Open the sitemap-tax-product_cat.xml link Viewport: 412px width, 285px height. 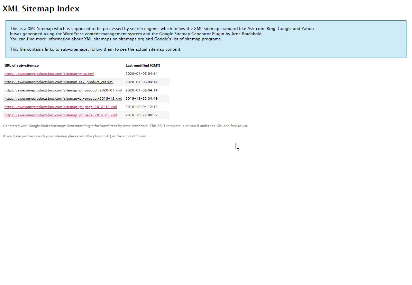click(x=59, y=82)
